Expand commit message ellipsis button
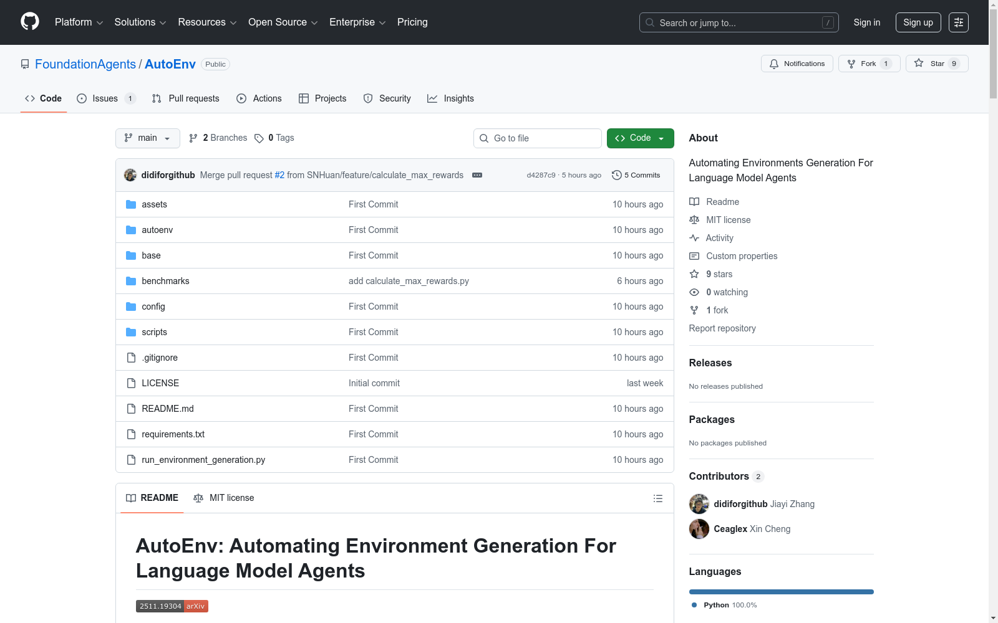Viewport: 998px width, 623px height. (477, 175)
